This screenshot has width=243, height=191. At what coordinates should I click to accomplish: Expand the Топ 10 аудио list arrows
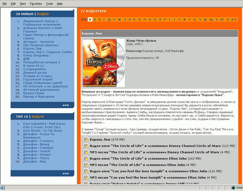click(66, 173)
